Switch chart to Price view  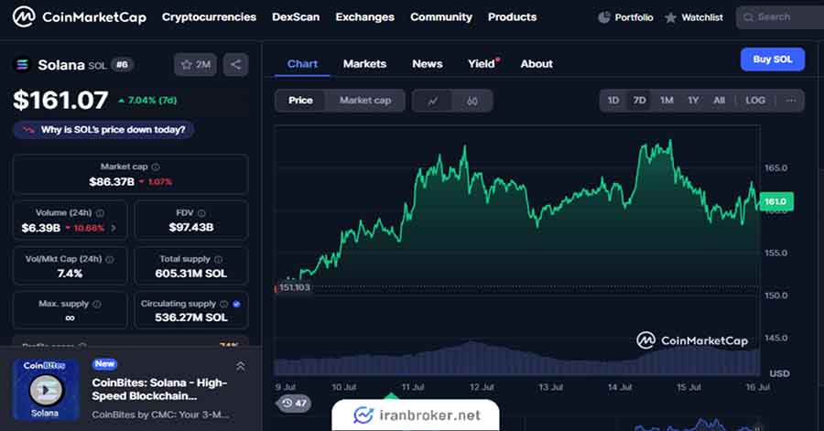[x=300, y=101]
